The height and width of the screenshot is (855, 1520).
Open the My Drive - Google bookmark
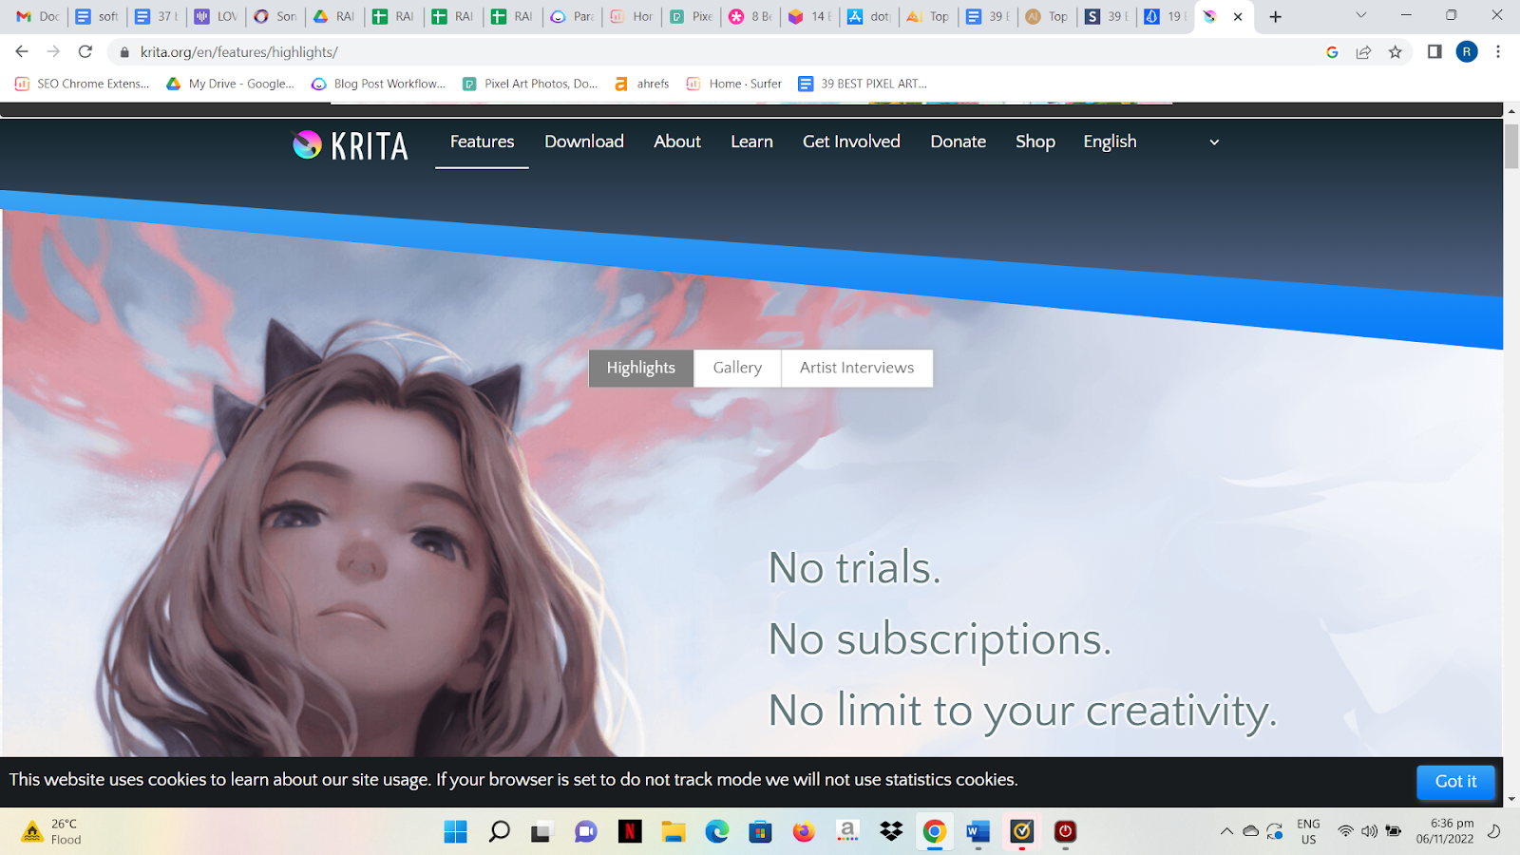[230, 84]
